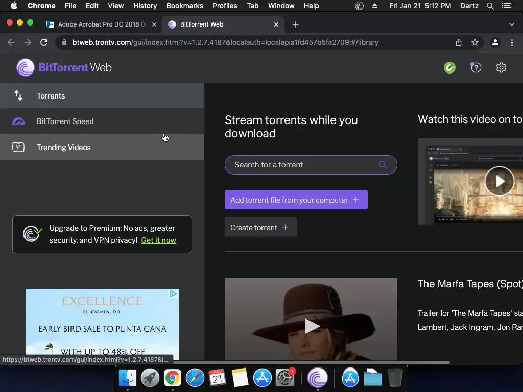Click the green status check icon in header
Viewport: 523px width, 392px height.
click(449, 68)
